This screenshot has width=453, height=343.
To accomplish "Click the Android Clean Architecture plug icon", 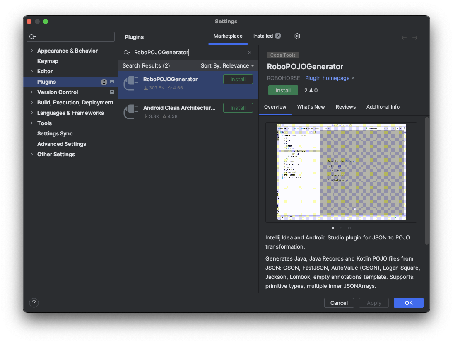I will [131, 112].
